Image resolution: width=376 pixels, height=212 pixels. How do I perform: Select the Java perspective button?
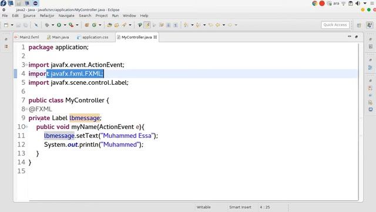click(370, 25)
